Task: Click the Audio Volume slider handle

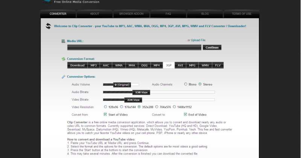Action: pyautogui.click(x=122, y=85)
